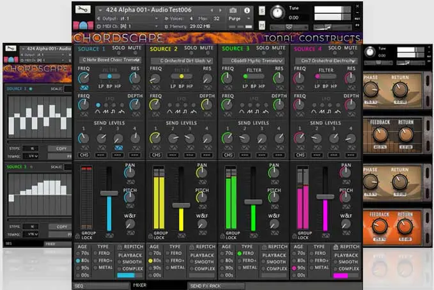Click Source 3 CHS send button
Image resolution: width=434 pixels, height=290 pixels.
[228, 155]
